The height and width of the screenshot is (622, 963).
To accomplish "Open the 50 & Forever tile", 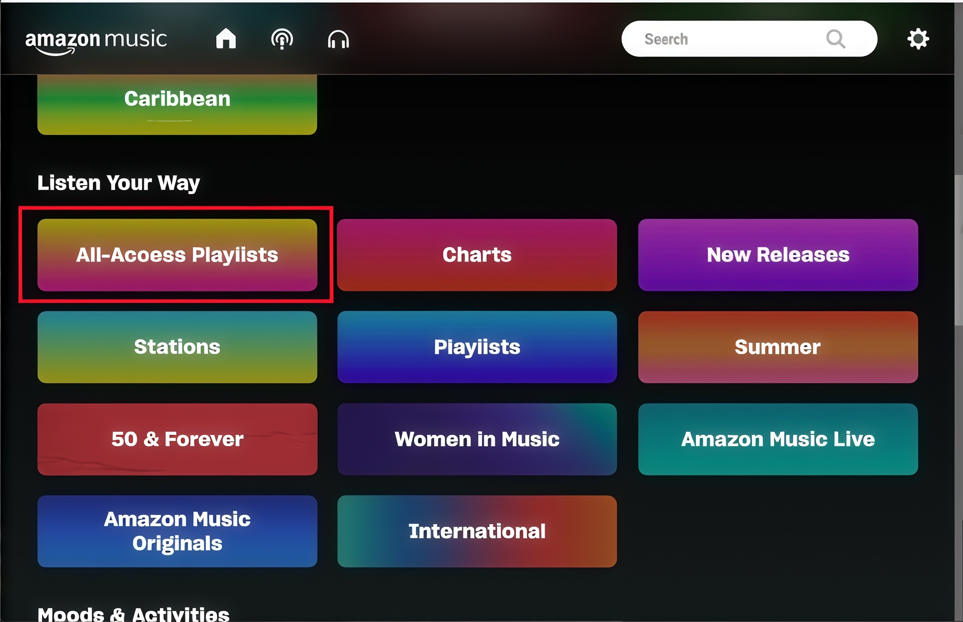I will pyautogui.click(x=177, y=439).
